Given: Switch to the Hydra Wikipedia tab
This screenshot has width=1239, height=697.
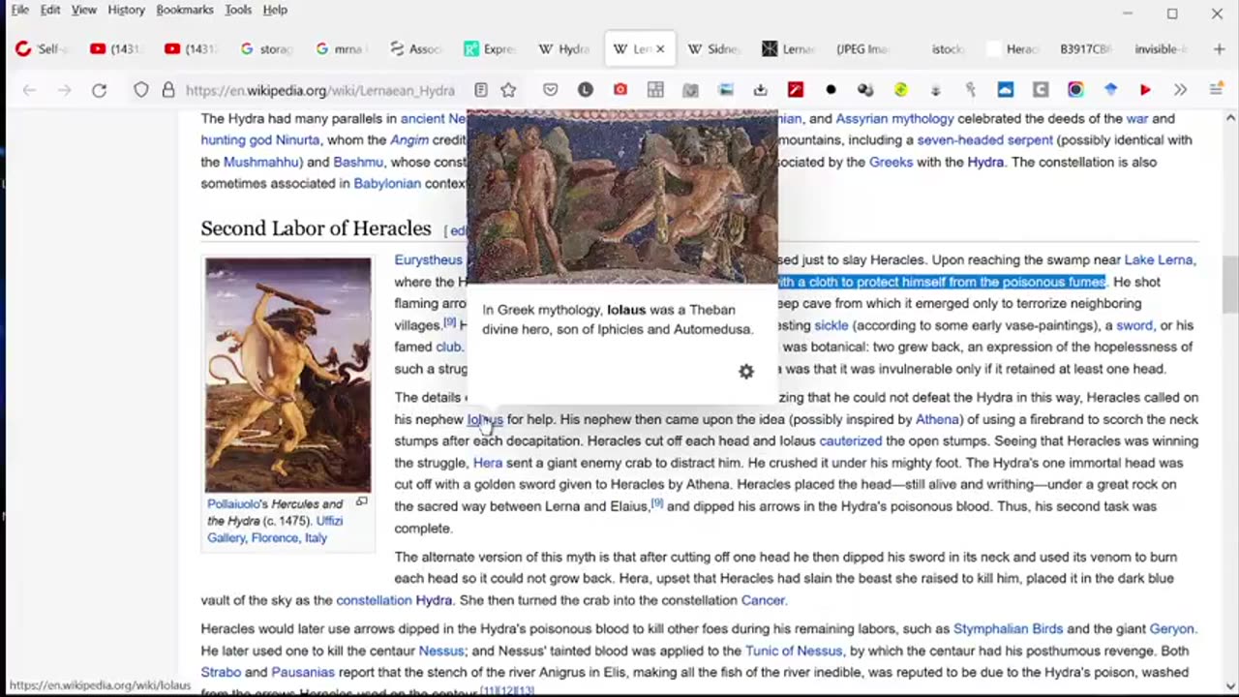Looking at the screenshot, I should [565, 48].
